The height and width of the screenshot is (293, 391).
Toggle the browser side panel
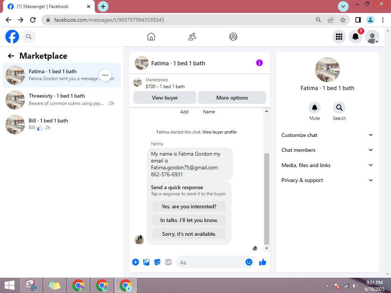click(x=358, y=20)
